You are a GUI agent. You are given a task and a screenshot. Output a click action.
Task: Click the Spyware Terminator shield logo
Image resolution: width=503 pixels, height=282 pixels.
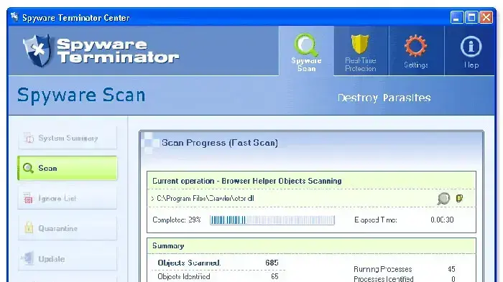tap(37, 51)
